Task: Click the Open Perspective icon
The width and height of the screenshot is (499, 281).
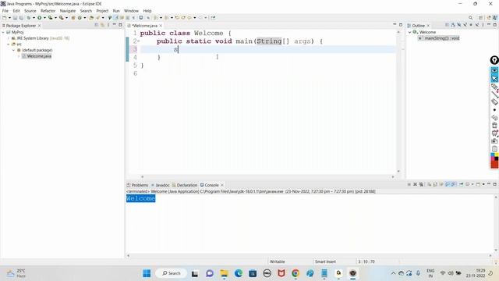Action: point(480,18)
